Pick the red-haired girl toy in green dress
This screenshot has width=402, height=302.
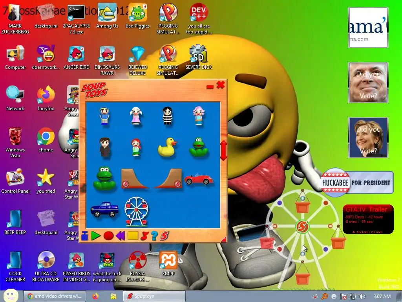point(136,147)
